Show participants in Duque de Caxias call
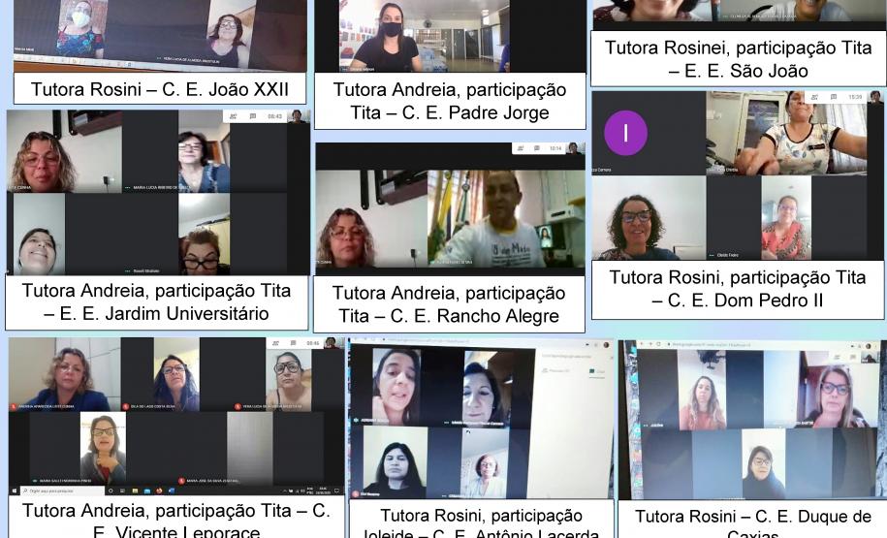This screenshot has height=538, width=887. pos(837,358)
